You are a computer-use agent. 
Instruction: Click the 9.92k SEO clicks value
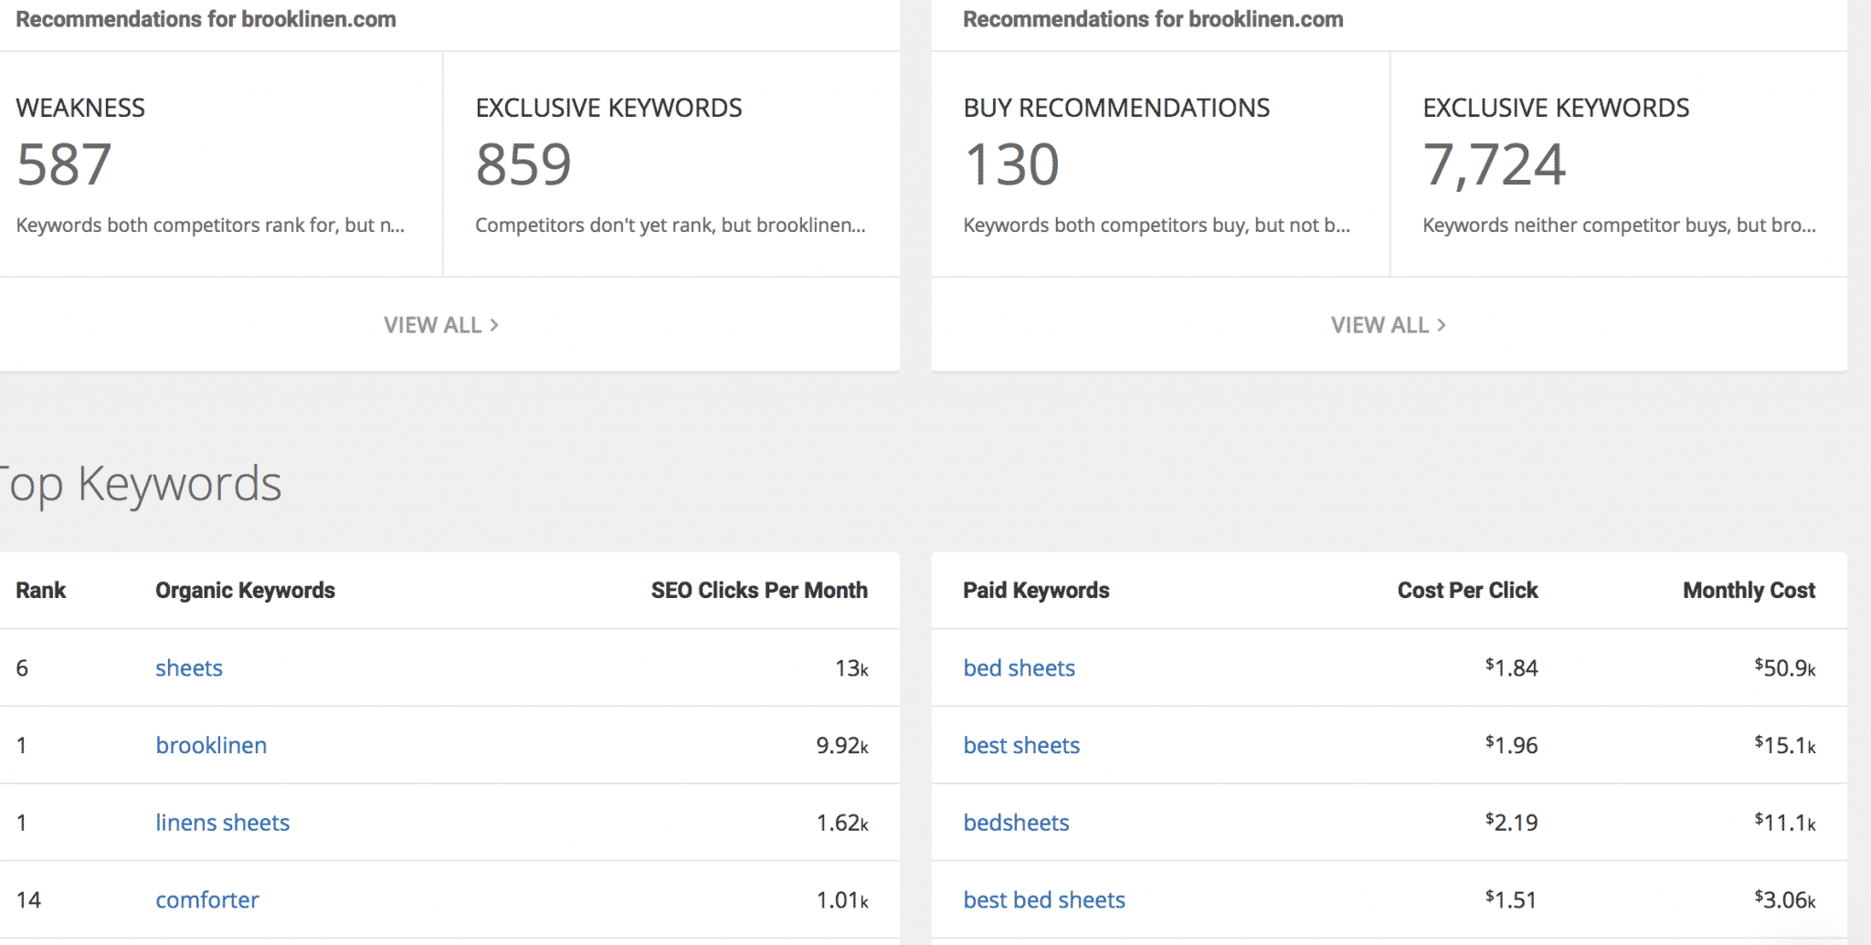coord(841,746)
